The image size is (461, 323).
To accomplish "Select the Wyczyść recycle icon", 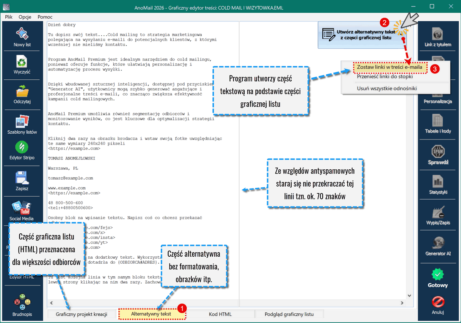I will [x=22, y=61].
